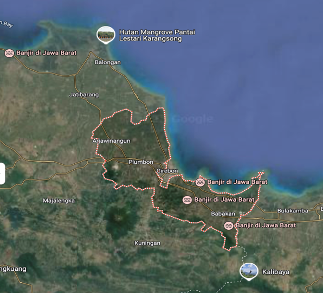The image size is (323, 293).
Task: Select the Bulakamba place label
Action: [293, 211]
